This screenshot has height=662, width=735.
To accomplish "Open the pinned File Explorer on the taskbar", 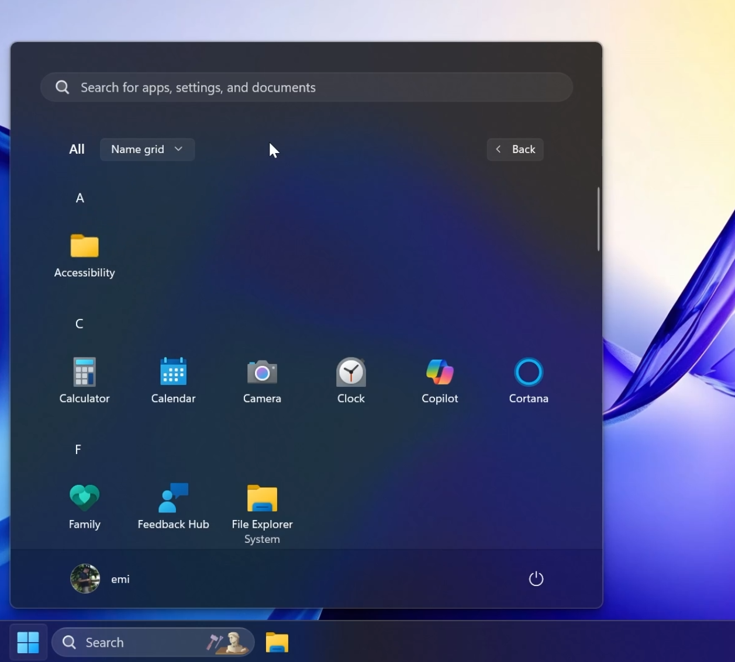I will point(277,642).
